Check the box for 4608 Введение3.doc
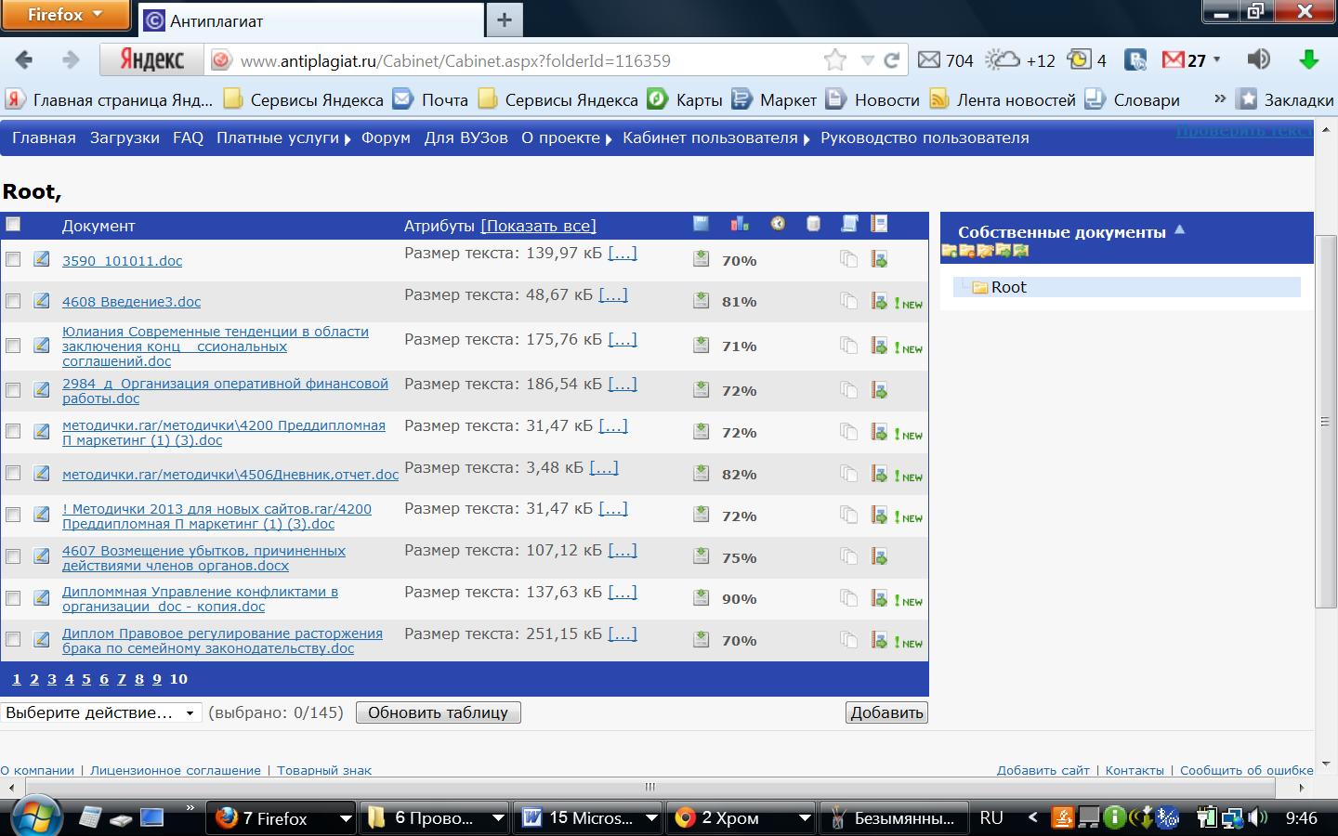Screen dimensions: 1338x836 pos(13,301)
